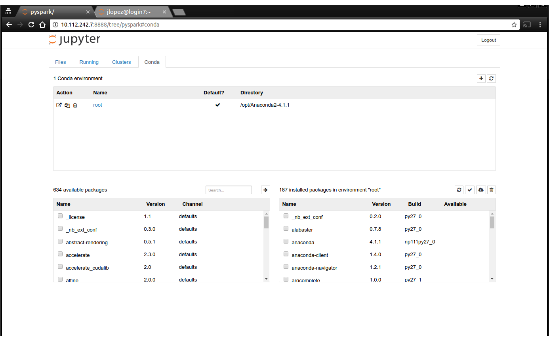
Task: Delete the root environment trash icon
Action: point(75,105)
